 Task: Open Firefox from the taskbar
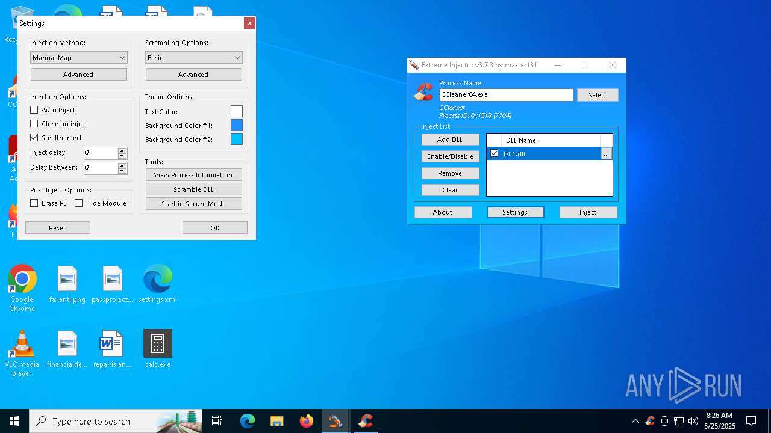306,421
